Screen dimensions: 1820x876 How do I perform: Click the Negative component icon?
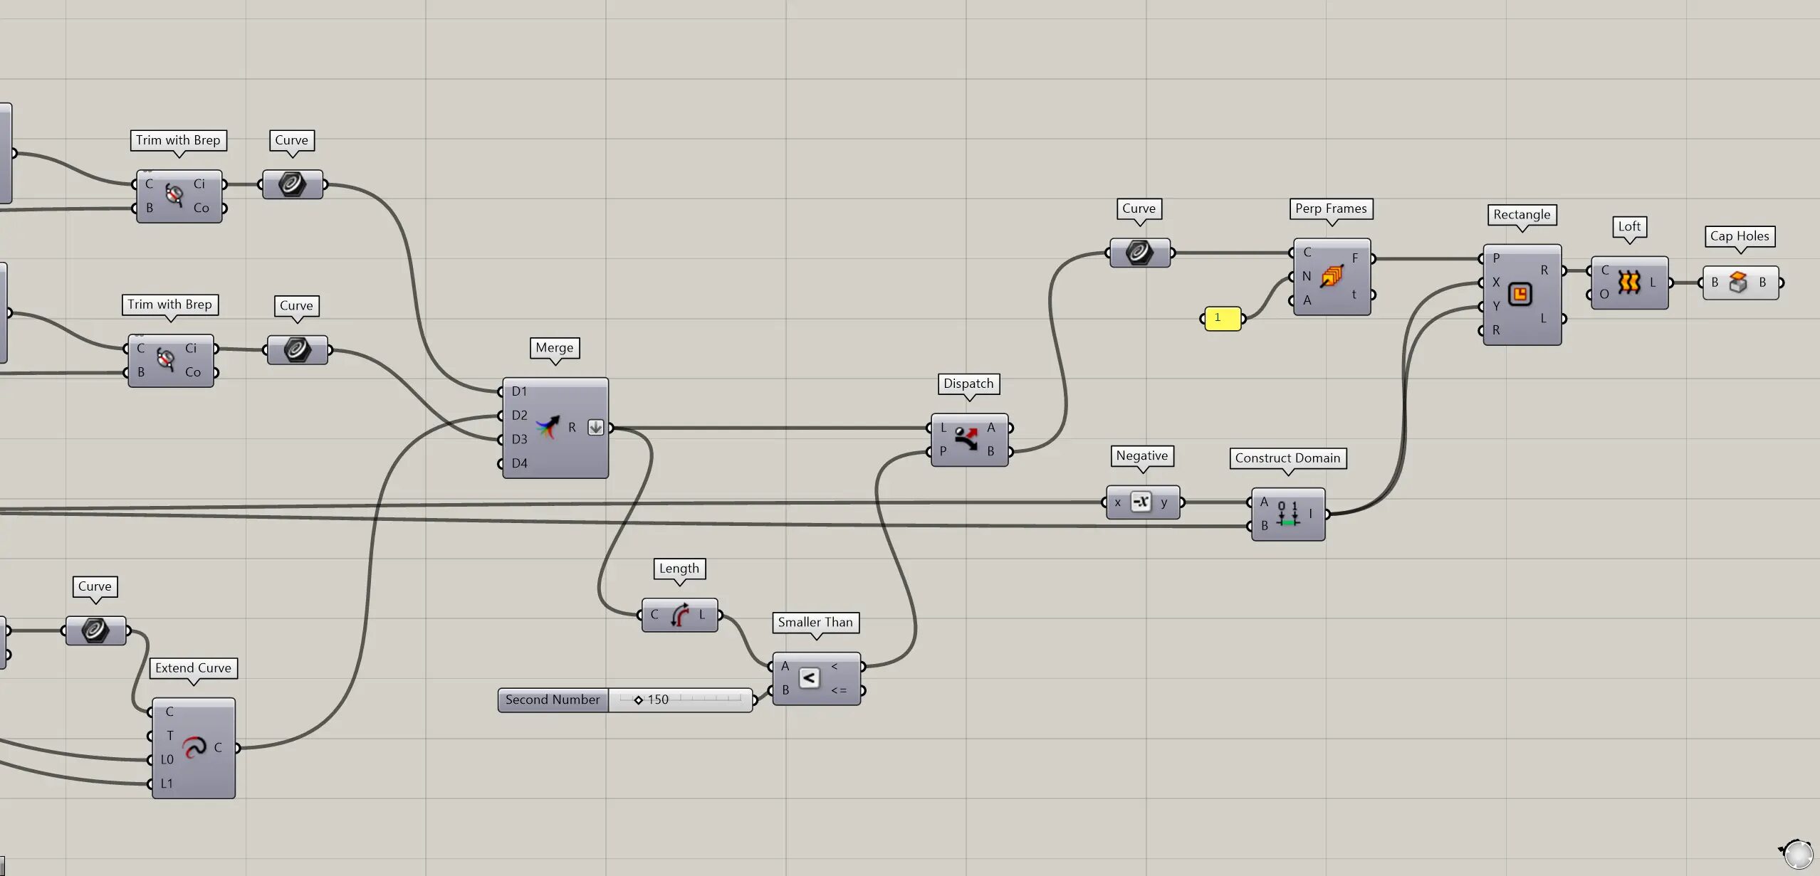pyautogui.click(x=1141, y=502)
